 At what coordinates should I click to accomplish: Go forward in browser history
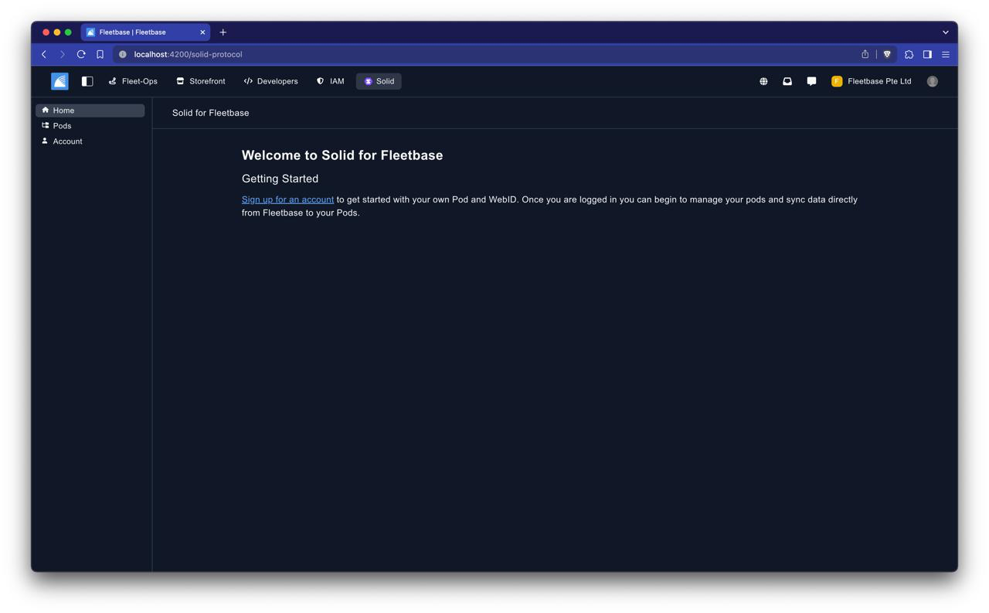click(63, 54)
